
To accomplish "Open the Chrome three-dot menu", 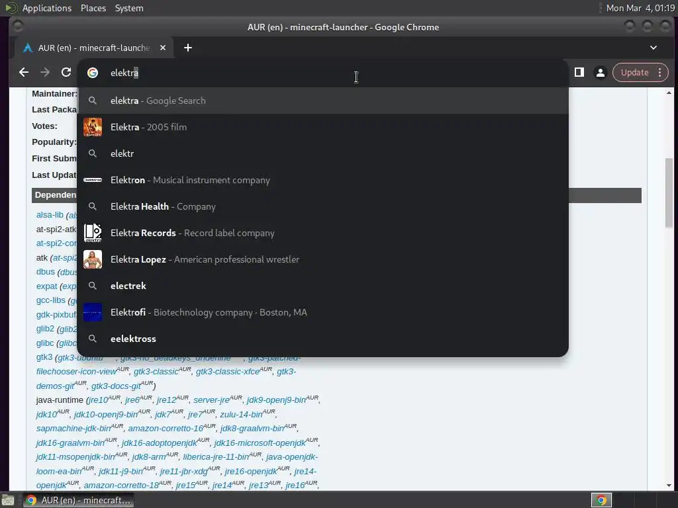I will pos(660,73).
